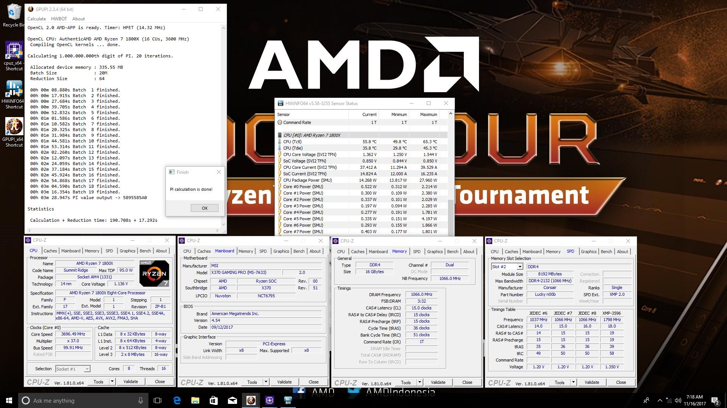Click the CPU (Tctl) thermometer icon

[280, 142]
